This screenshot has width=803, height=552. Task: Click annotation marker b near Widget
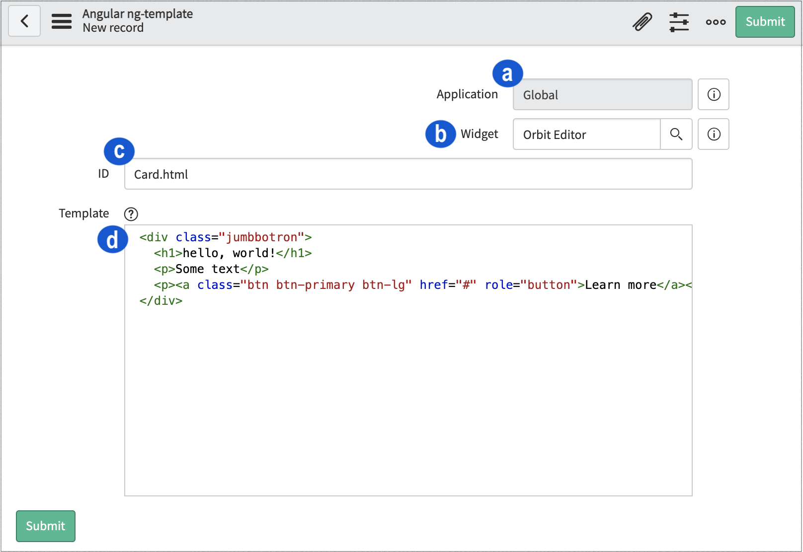click(x=440, y=134)
